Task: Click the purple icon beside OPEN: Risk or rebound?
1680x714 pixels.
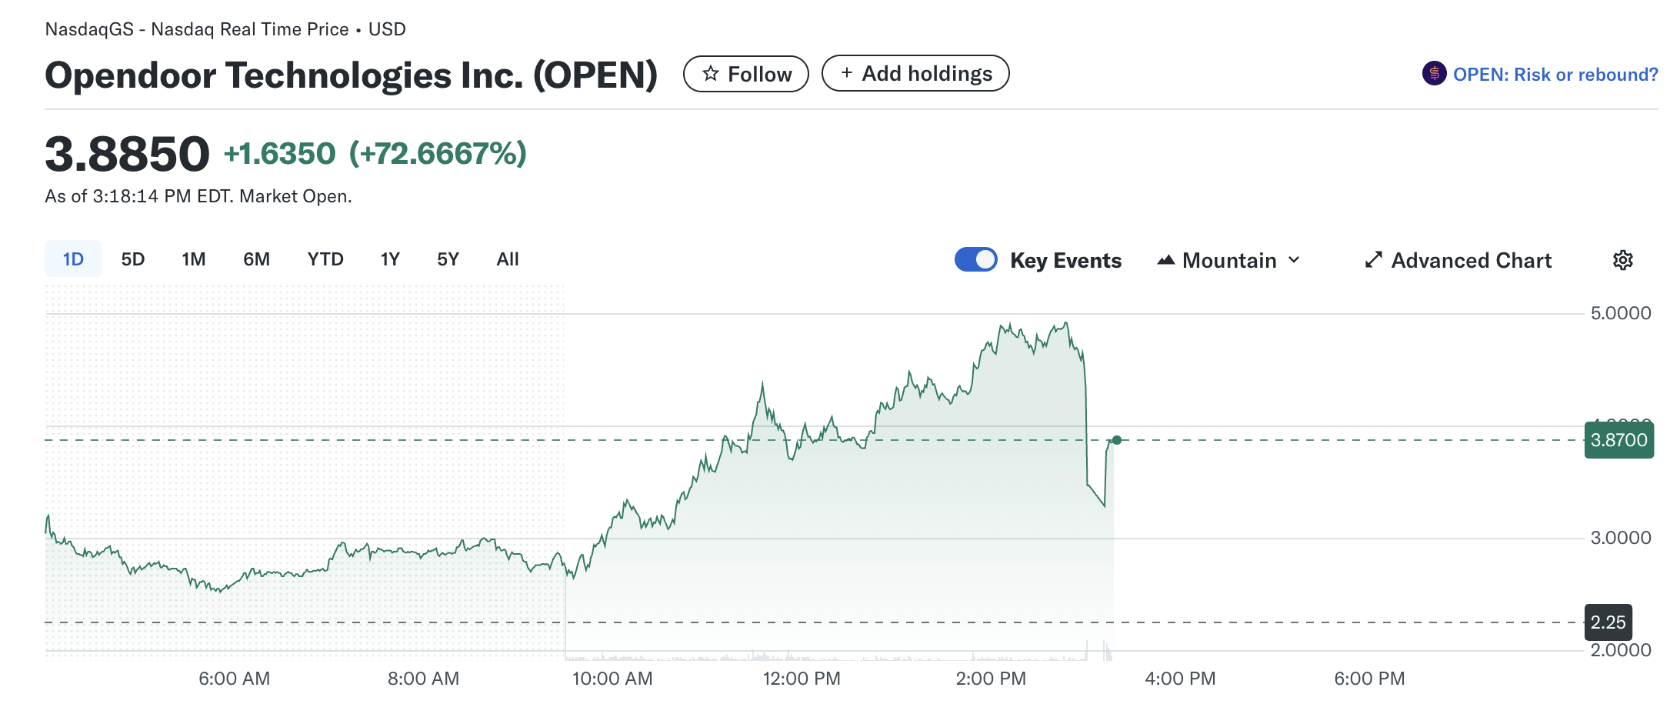Action: click(1434, 74)
